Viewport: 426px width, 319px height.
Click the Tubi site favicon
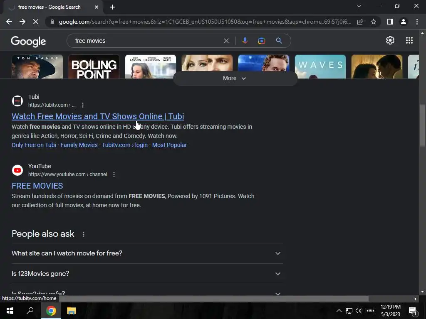(x=17, y=101)
